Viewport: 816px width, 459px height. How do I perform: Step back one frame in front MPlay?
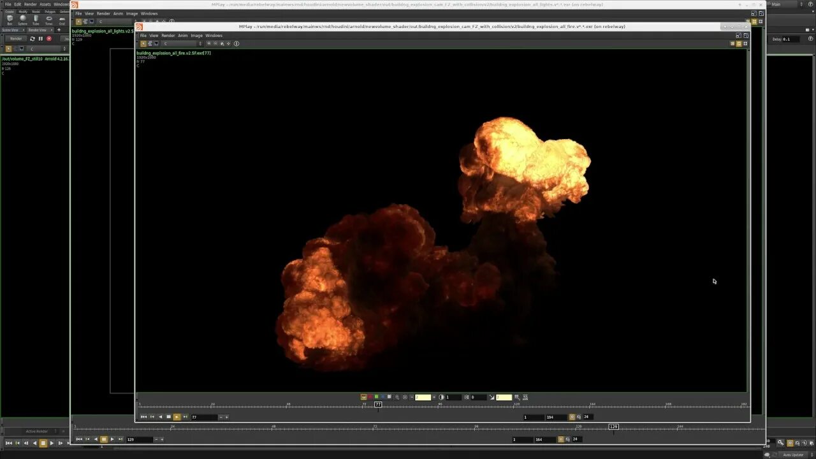[152, 417]
